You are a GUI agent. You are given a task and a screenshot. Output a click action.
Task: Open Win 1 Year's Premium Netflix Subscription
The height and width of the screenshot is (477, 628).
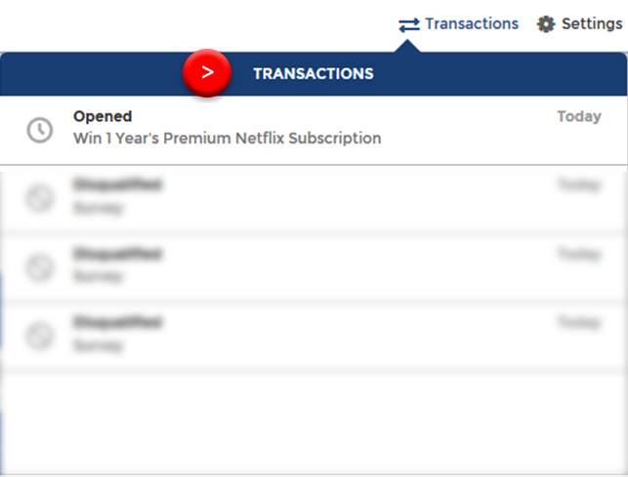coord(228,139)
